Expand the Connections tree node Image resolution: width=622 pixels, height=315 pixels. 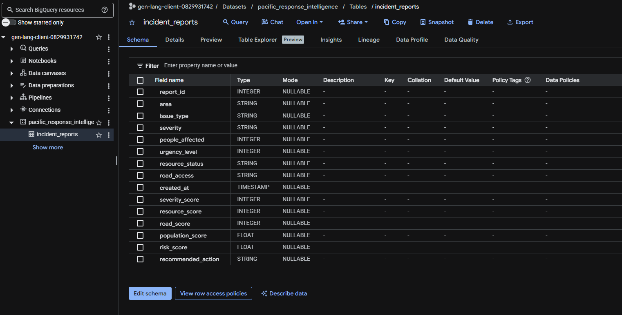(x=12, y=110)
